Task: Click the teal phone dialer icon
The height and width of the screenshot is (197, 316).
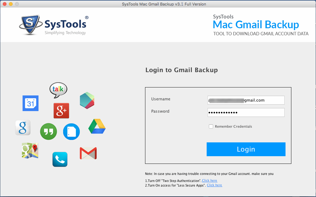Action: coord(60,159)
